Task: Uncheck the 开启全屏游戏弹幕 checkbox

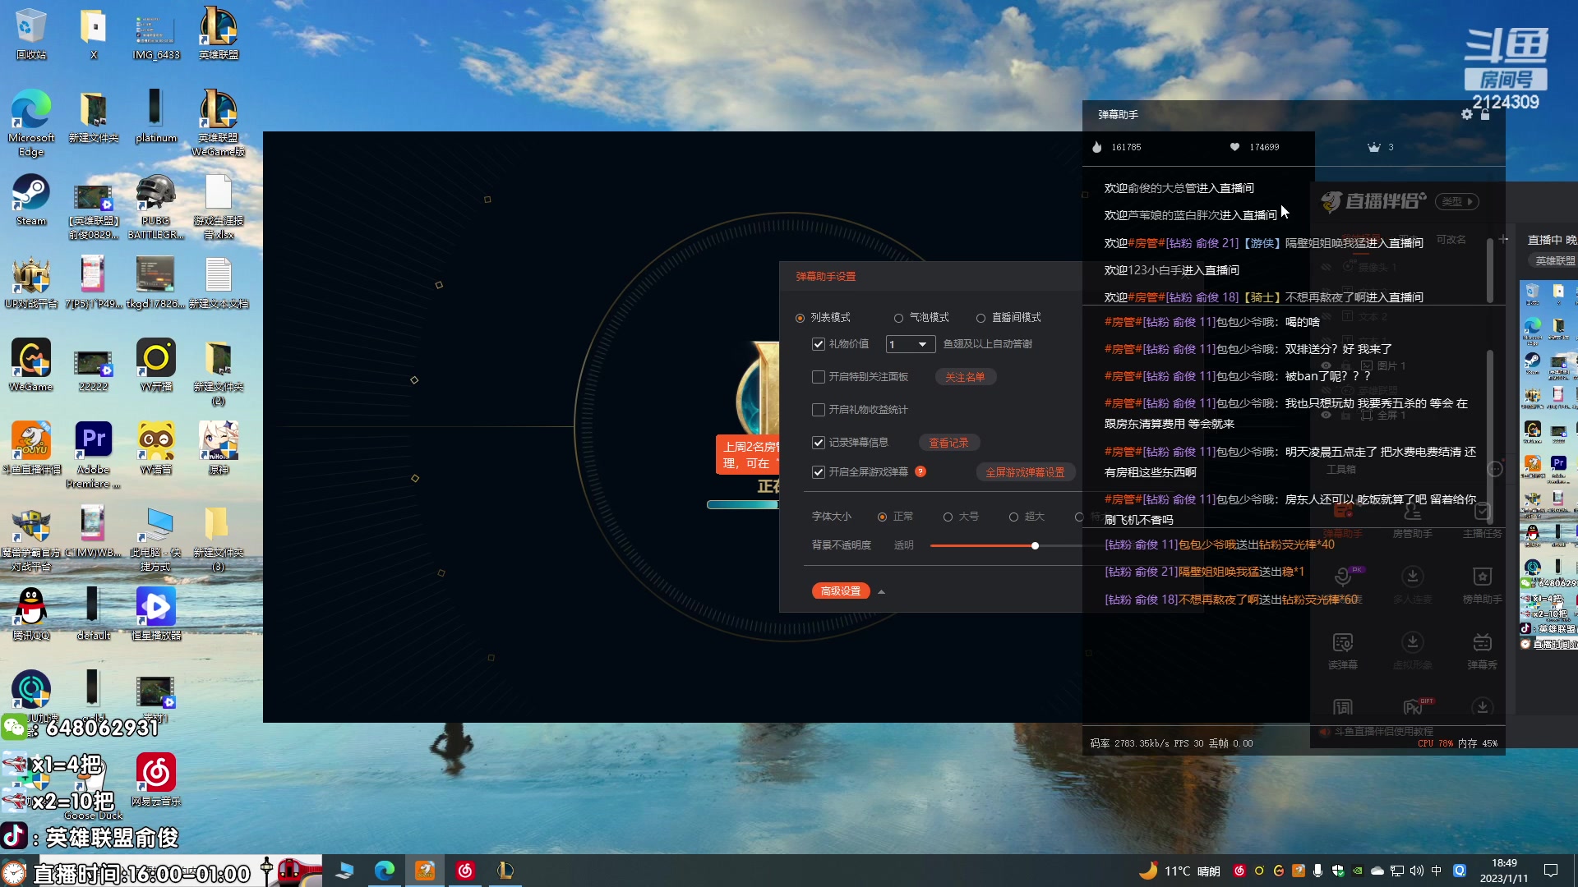Action: click(x=819, y=472)
